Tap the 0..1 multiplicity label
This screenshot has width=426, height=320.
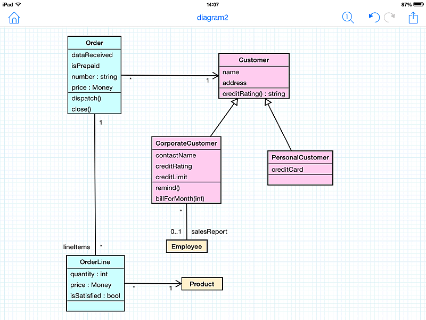click(176, 232)
